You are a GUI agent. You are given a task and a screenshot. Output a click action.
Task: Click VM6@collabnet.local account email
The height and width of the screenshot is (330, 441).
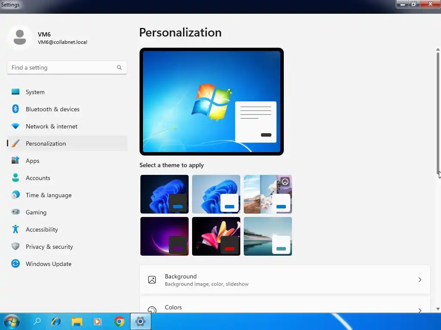click(62, 42)
